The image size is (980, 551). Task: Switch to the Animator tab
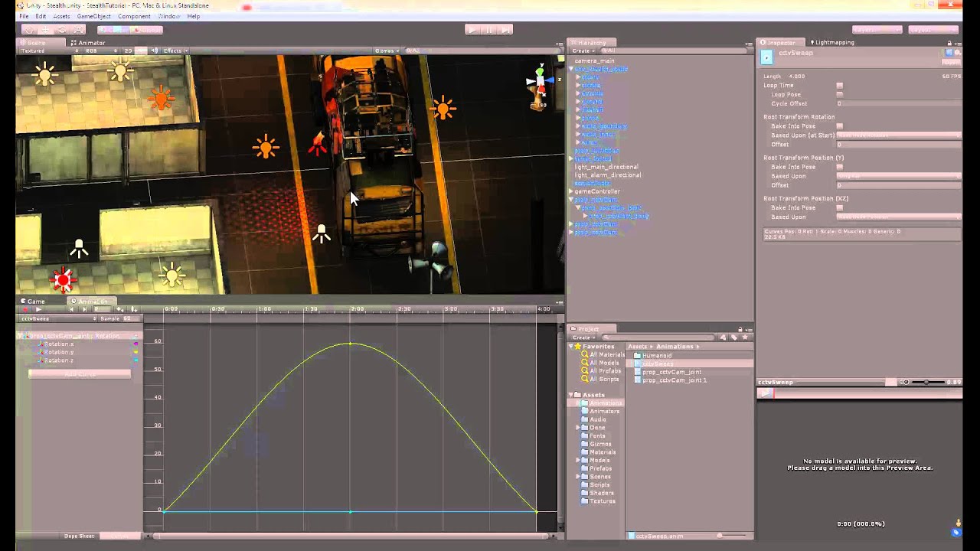[x=88, y=43]
